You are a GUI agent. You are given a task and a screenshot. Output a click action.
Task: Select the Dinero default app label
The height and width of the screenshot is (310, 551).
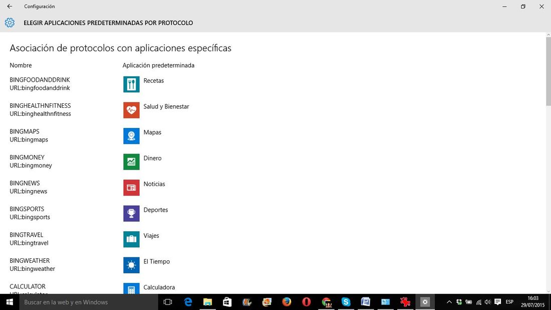(152, 158)
